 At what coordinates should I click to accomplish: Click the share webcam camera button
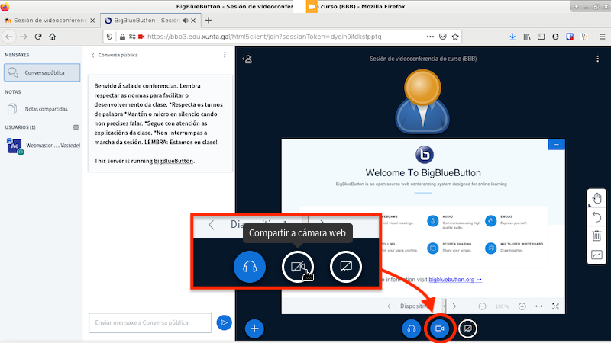[x=439, y=328]
